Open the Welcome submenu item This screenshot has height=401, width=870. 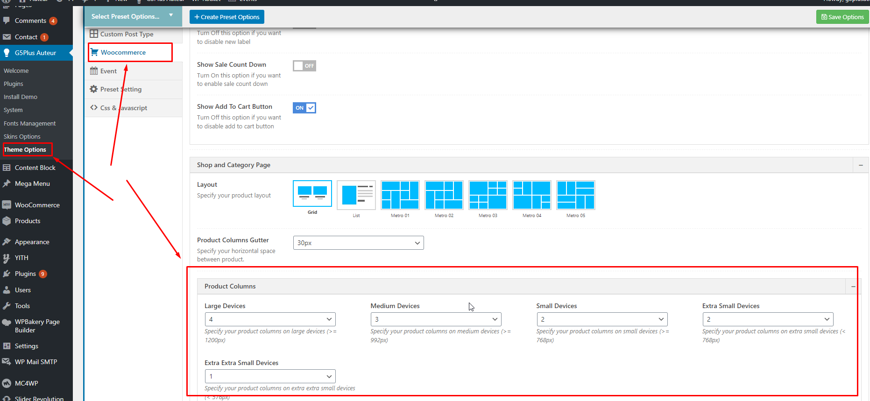pyautogui.click(x=16, y=70)
